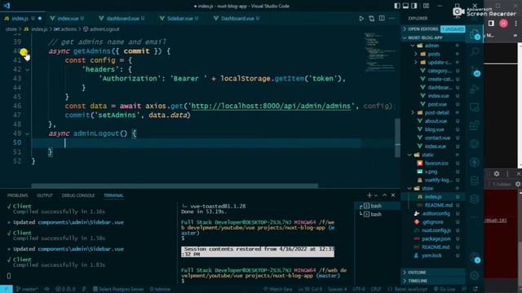Open package.json in the explorer

[436, 238]
